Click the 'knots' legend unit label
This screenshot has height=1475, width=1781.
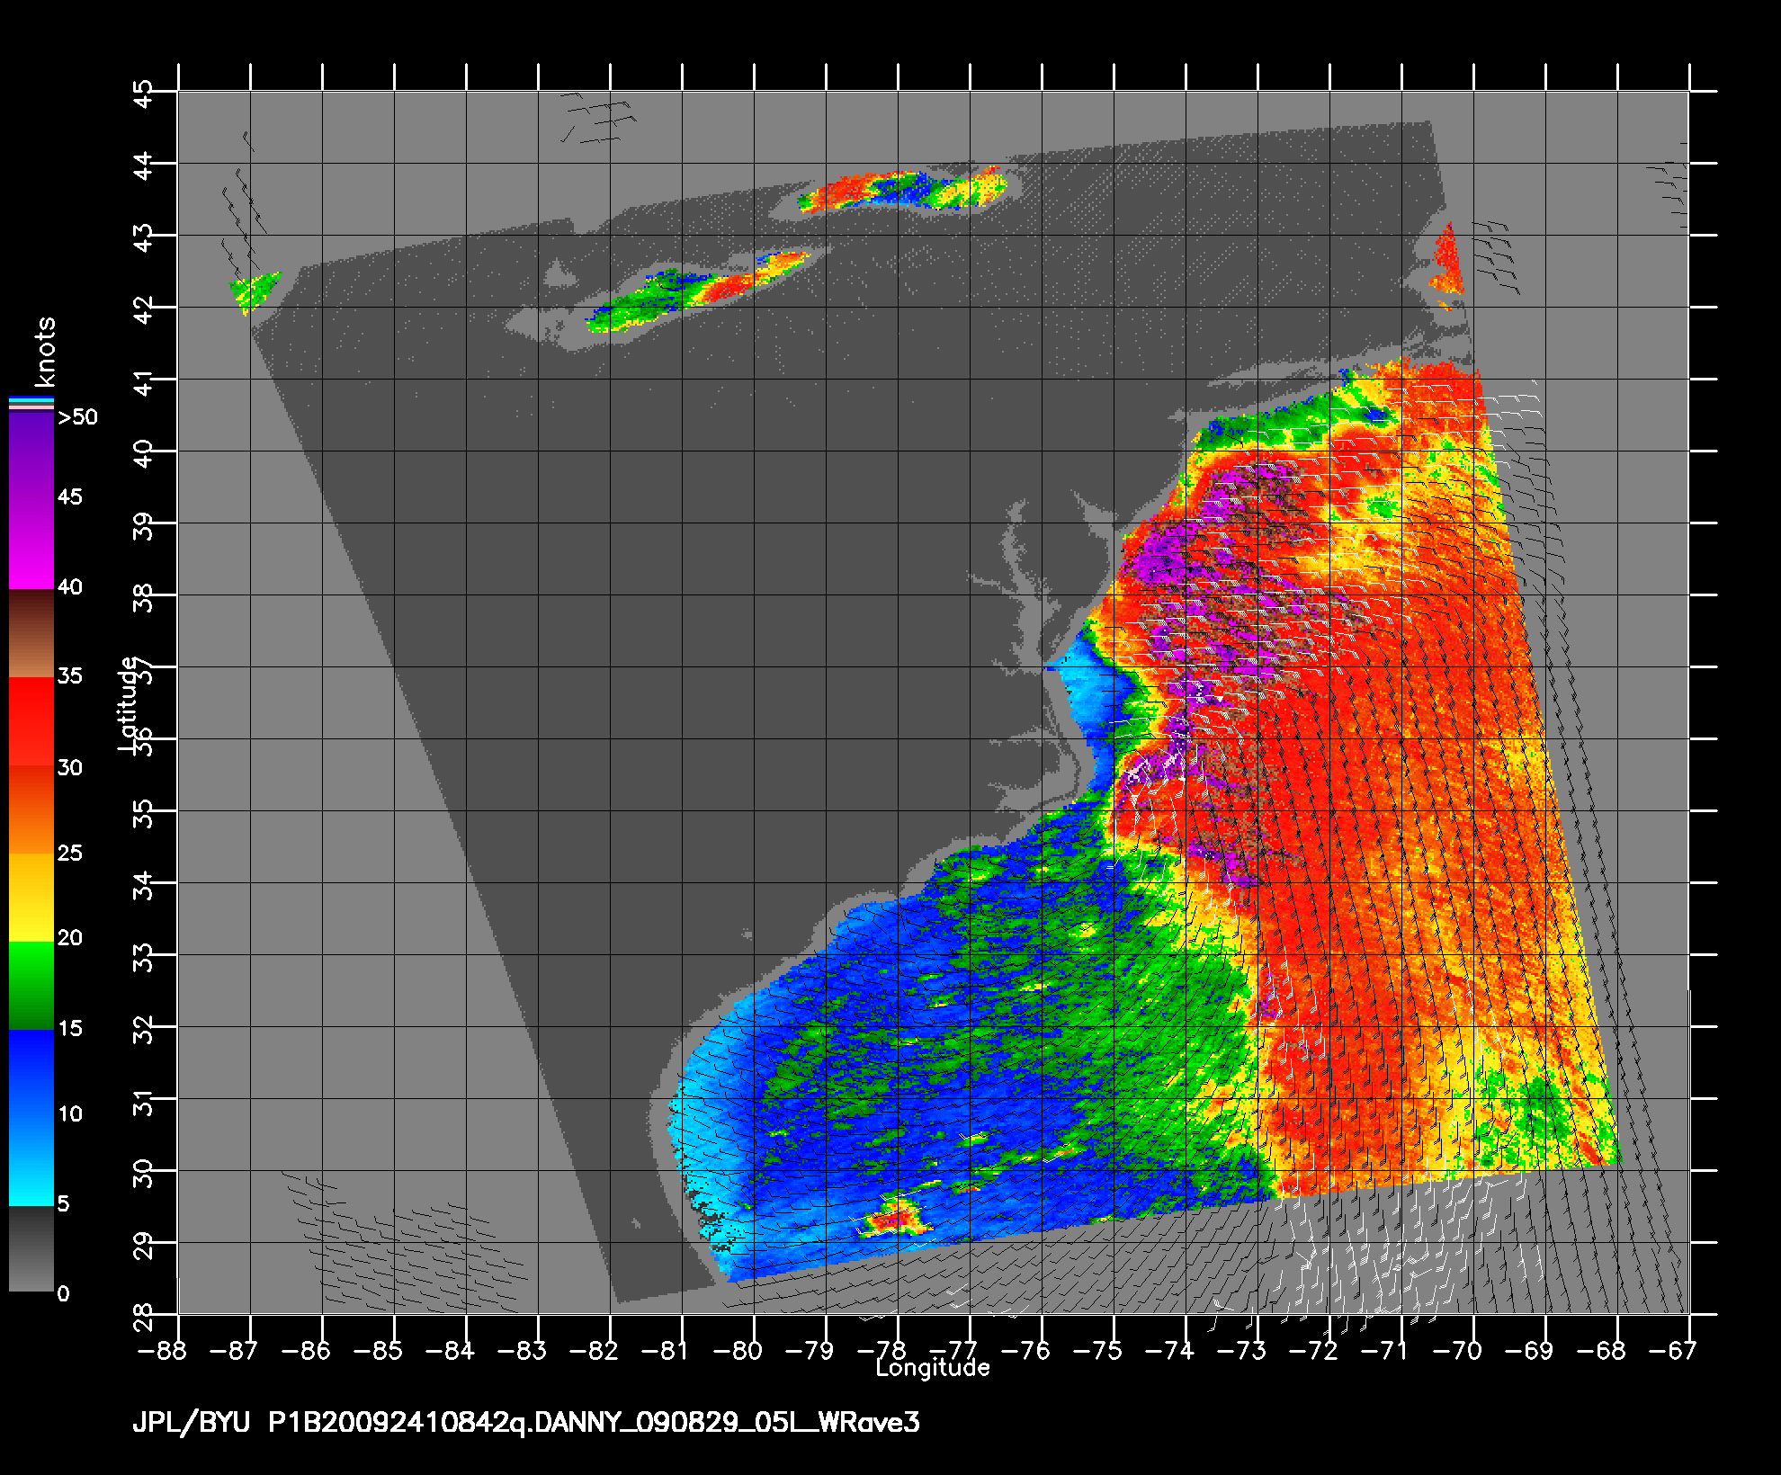click(x=46, y=351)
